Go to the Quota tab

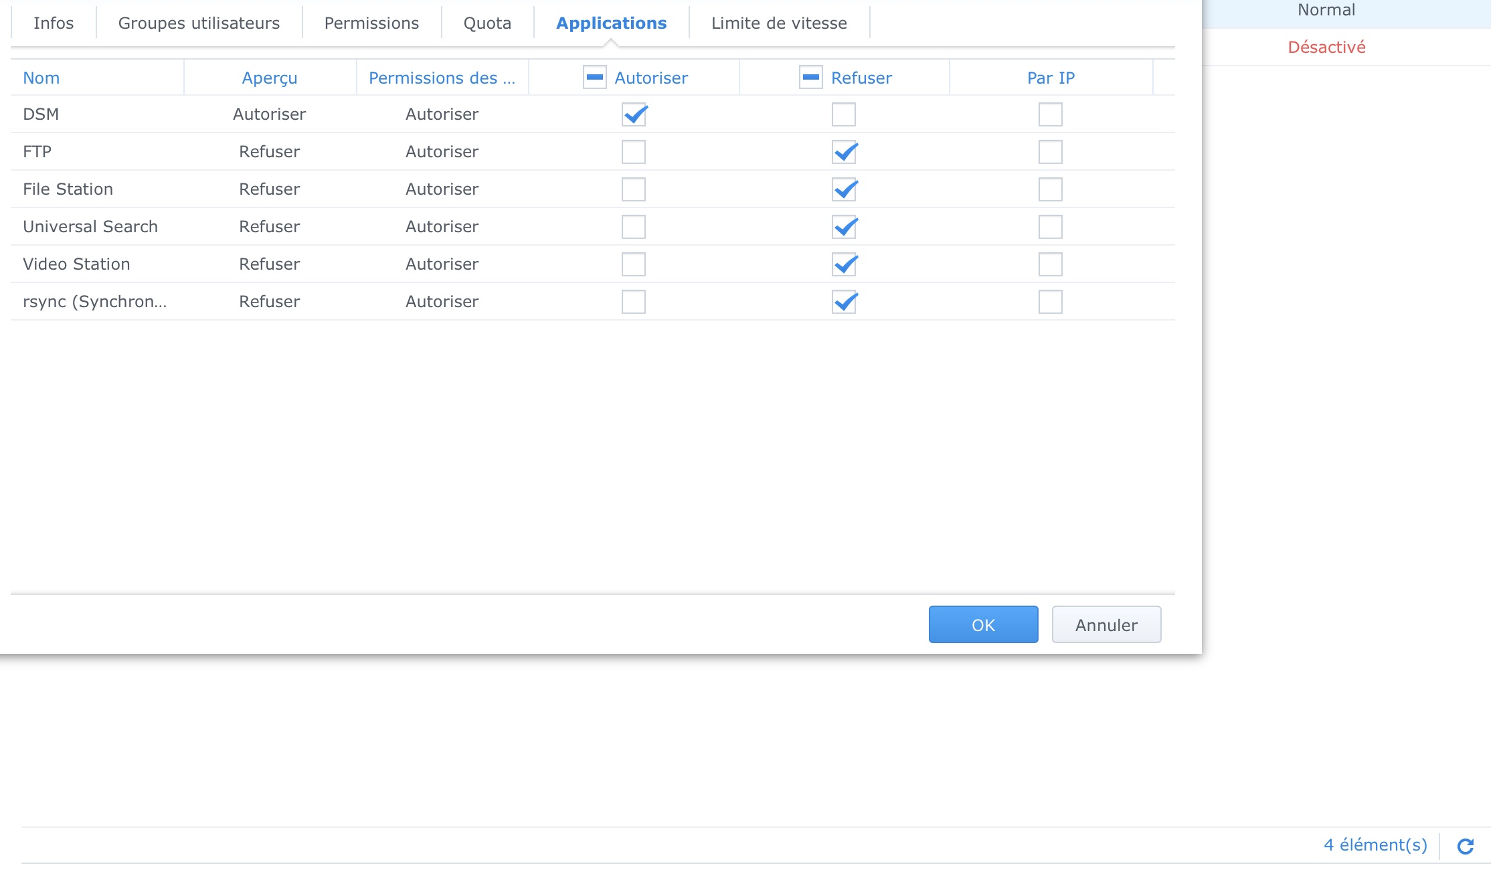pos(487,23)
